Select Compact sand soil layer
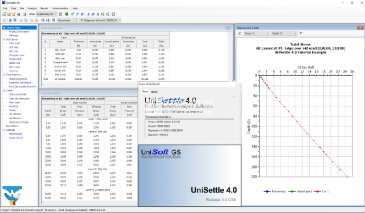The width and height of the screenshot is (365, 213). (x=17, y=55)
